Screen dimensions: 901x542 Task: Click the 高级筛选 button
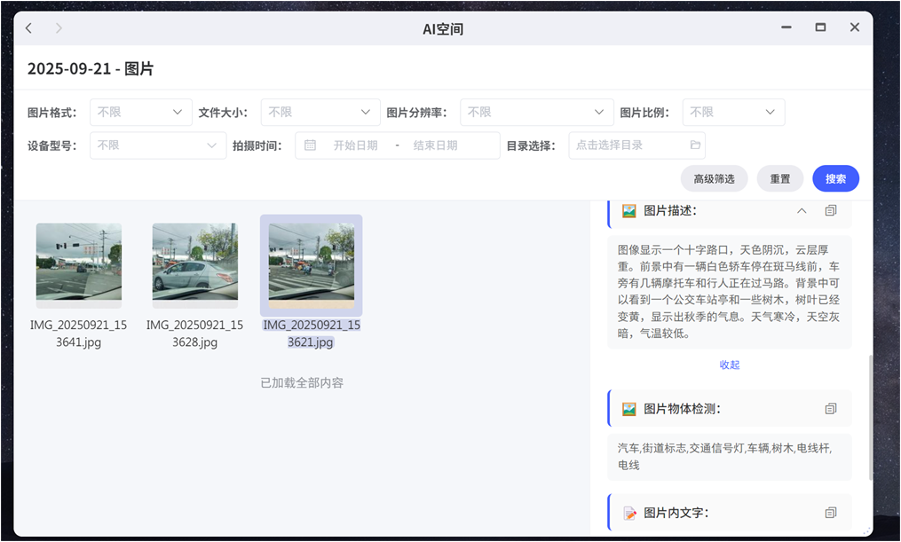click(x=715, y=178)
